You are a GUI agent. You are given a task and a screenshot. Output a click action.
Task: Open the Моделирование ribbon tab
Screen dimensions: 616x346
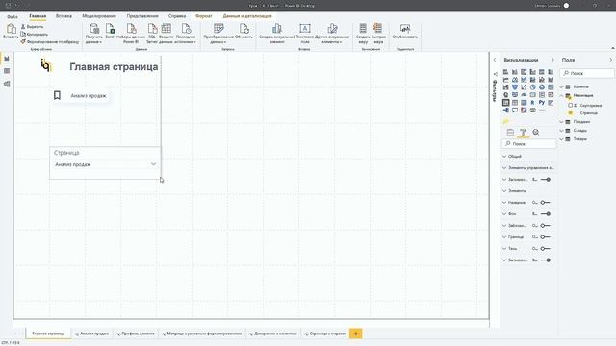(x=99, y=16)
